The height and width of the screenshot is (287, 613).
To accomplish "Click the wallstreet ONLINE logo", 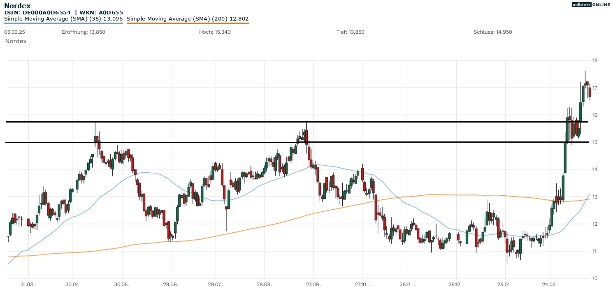I will pyautogui.click(x=591, y=5).
